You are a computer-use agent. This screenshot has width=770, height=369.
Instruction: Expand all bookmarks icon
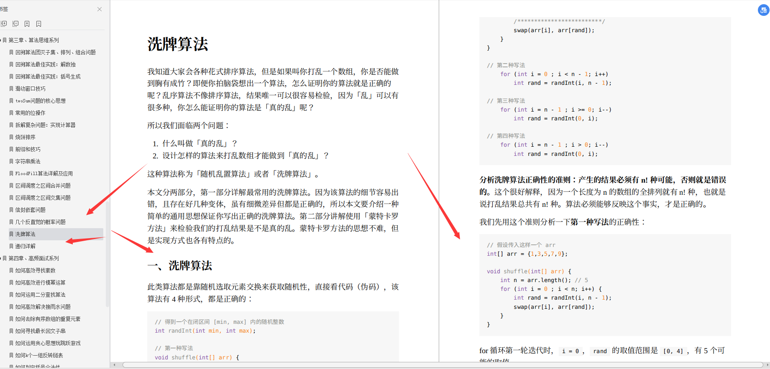click(x=4, y=24)
